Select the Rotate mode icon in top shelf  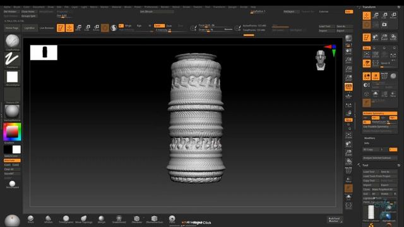96,28
